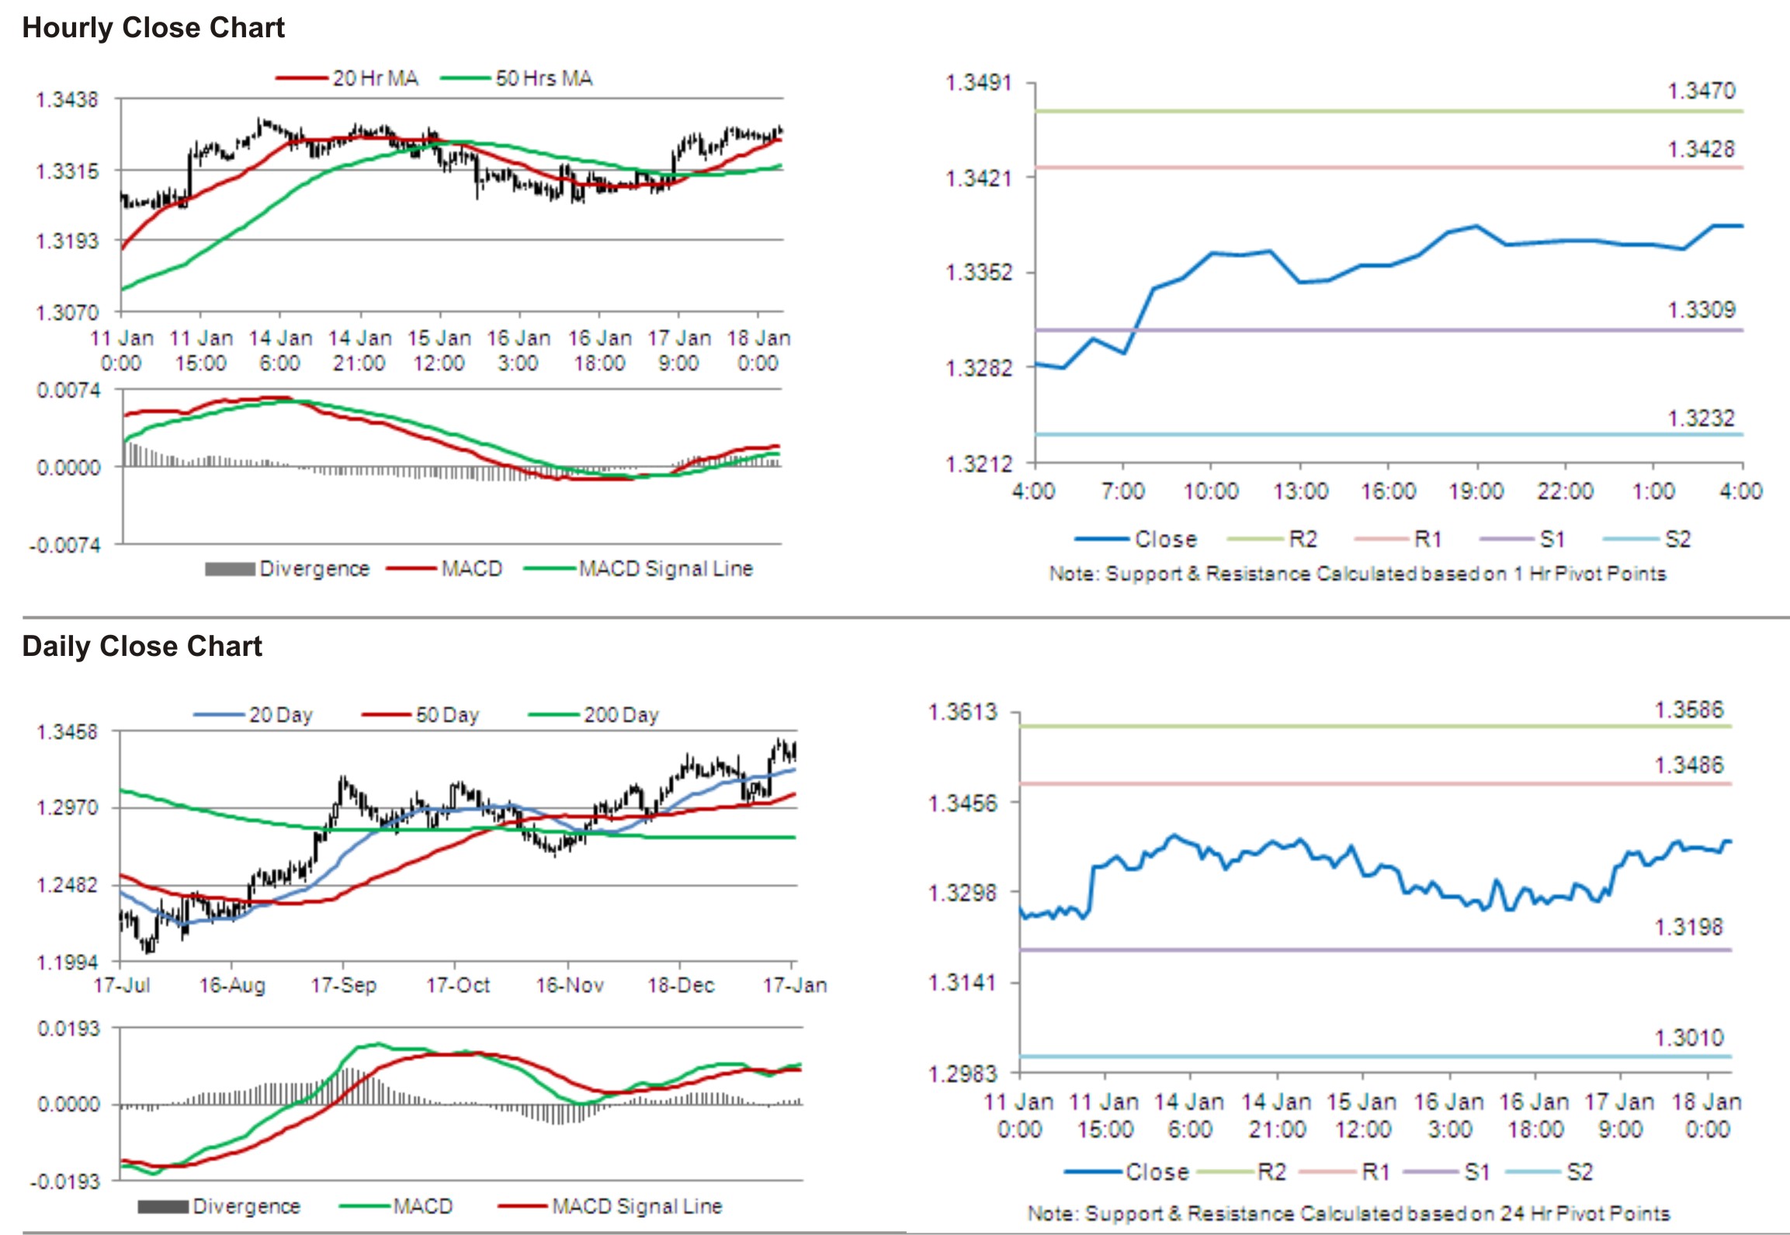The image size is (1790, 1235).
Task: Click the 1.3486 R1 daily resistance value
Action: click(1689, 765)
